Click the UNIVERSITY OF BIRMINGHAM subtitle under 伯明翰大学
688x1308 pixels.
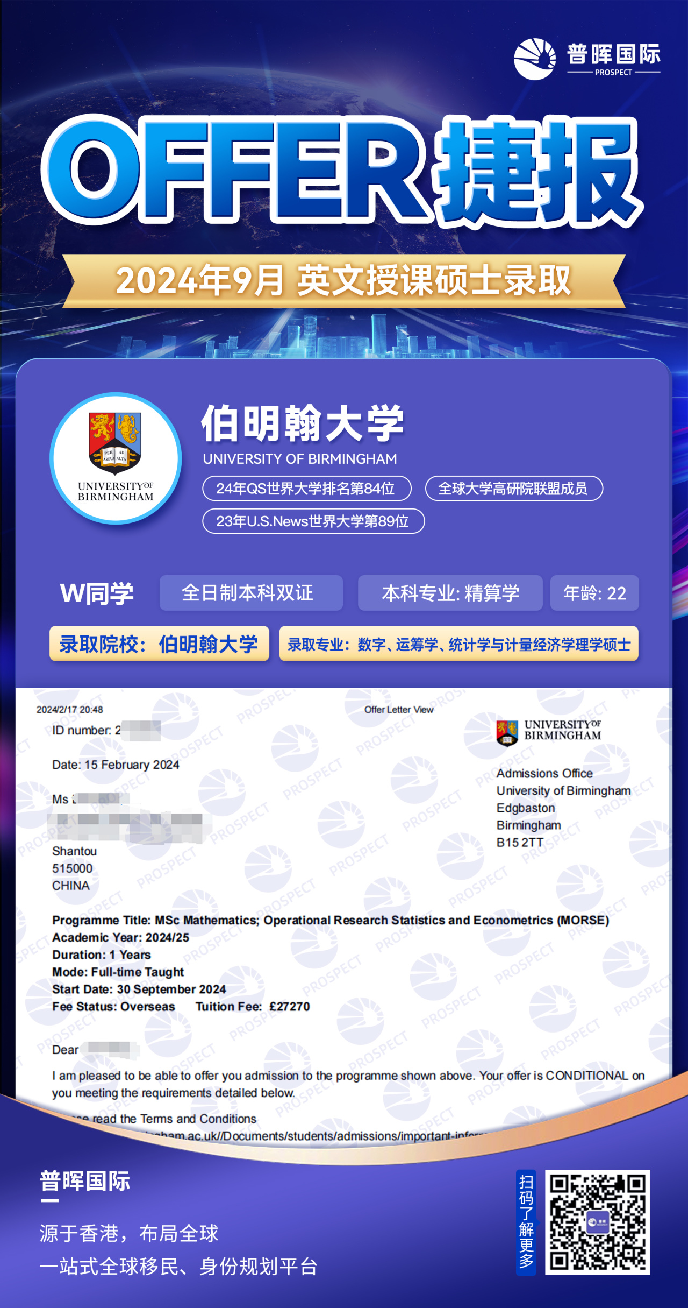pyautogui.click(x=300, y=459)
